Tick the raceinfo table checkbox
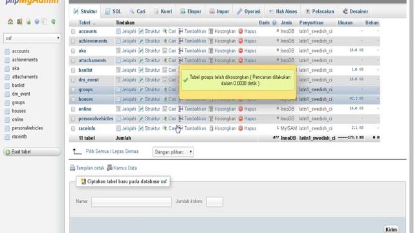The width and height of the screenshot is (414, 233). [73, 129]
